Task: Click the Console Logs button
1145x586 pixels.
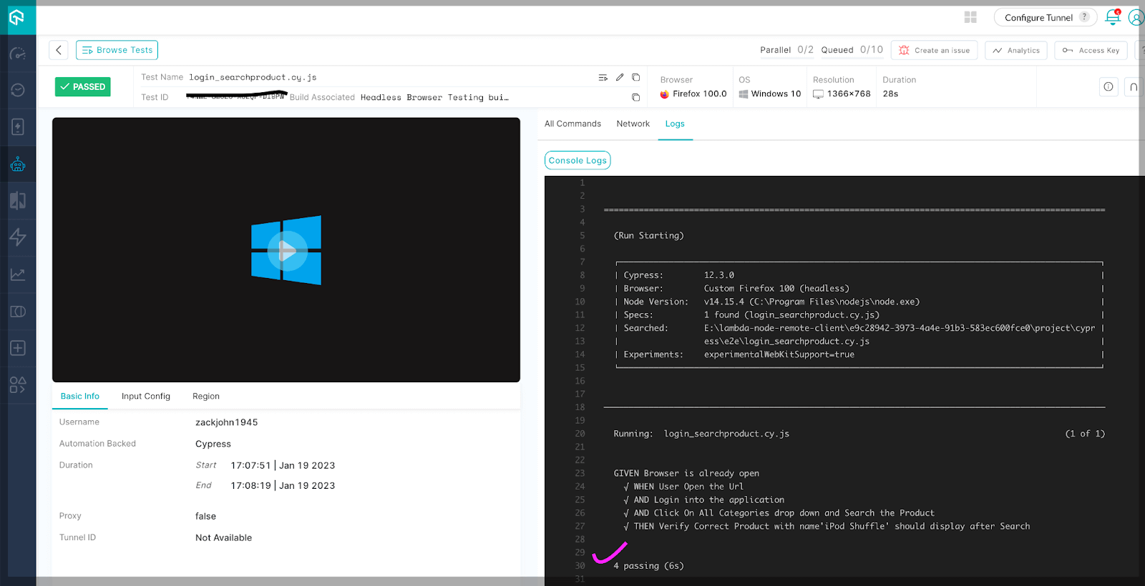Action: 578,160
